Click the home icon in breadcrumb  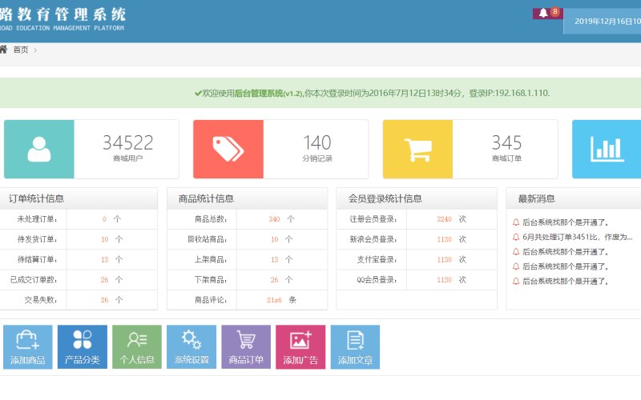pyautogui.click(x=3, y=50)
